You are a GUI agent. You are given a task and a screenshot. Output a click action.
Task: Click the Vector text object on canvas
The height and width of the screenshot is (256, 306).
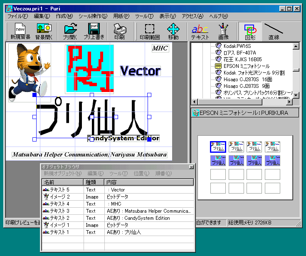click(x=140, y=71)
